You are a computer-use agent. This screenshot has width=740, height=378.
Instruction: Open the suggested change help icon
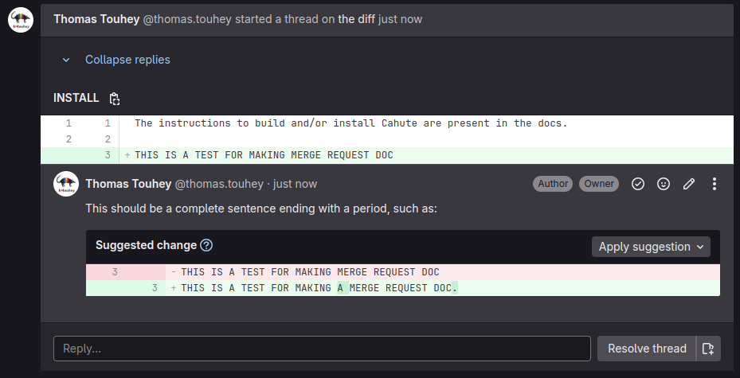[x=206, y=245]
